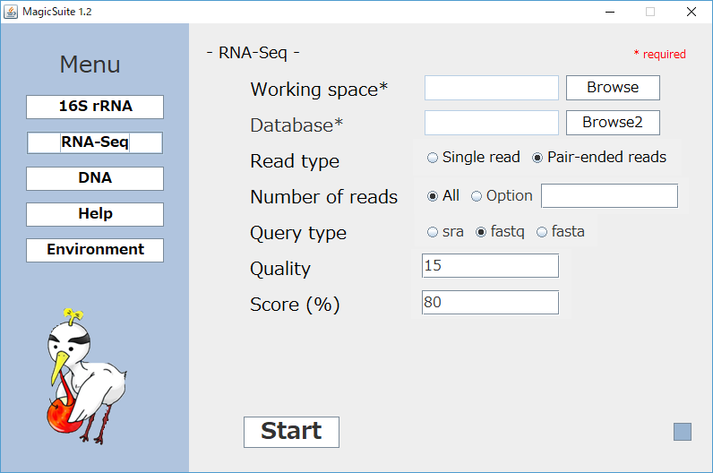Choose the All reads radio button

(443, 196)
